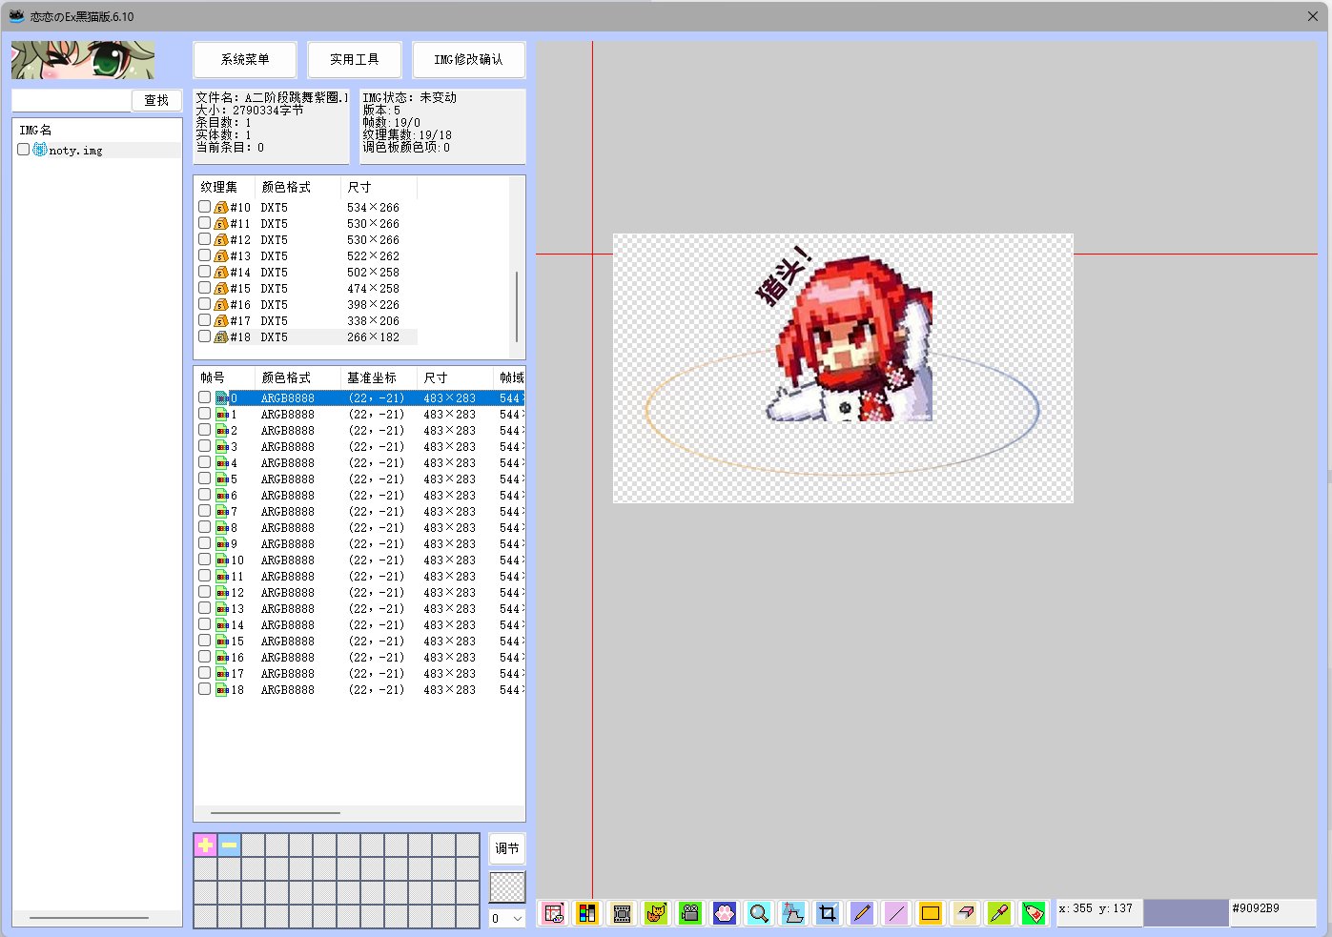Check the noty.img checkbox

(23, 150)
